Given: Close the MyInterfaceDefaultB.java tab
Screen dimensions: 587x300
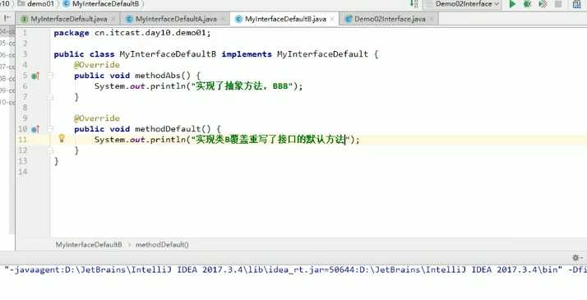Looking at the screenshot, I should pyautogui.click(x=332, y=19).
